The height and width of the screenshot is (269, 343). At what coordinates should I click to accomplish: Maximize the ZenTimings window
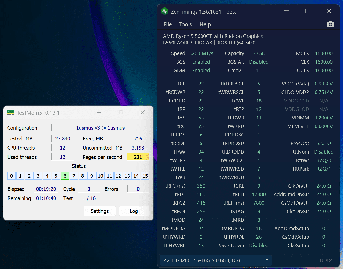[x=308, y=11]
